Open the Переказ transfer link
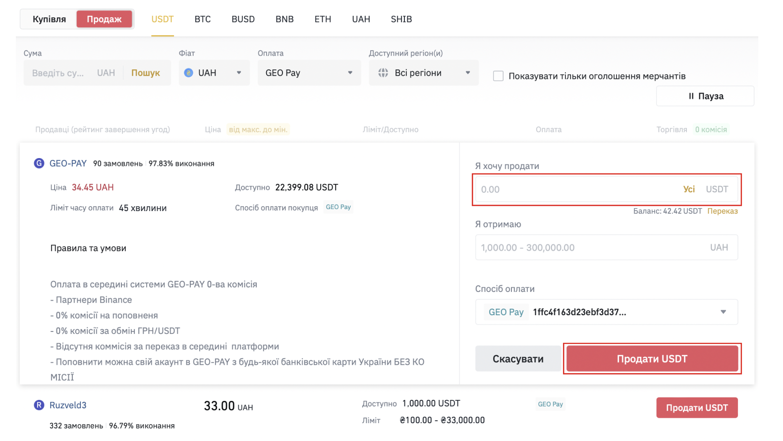This screenshot has height=441, width=783. (723, 211)
